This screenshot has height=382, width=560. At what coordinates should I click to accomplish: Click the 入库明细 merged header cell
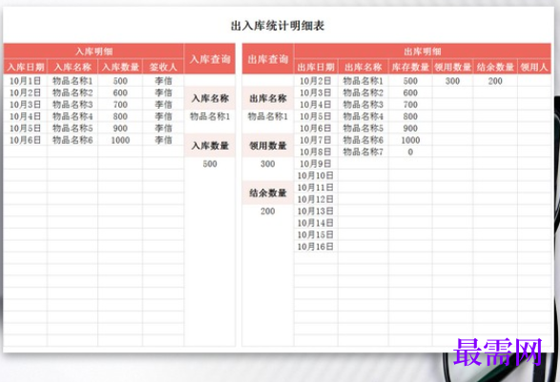(93, 51)
